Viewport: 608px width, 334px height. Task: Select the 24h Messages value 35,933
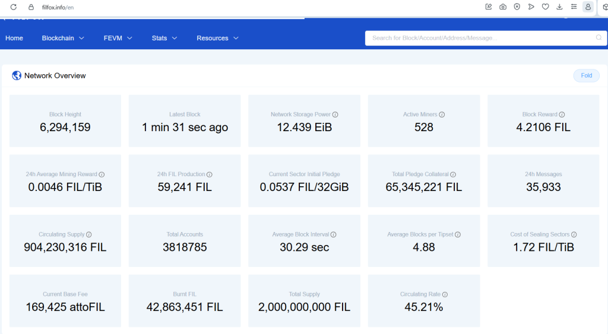coord(543,187)
